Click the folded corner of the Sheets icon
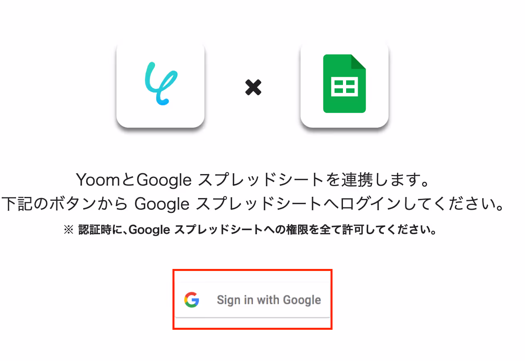 [359, 62]
